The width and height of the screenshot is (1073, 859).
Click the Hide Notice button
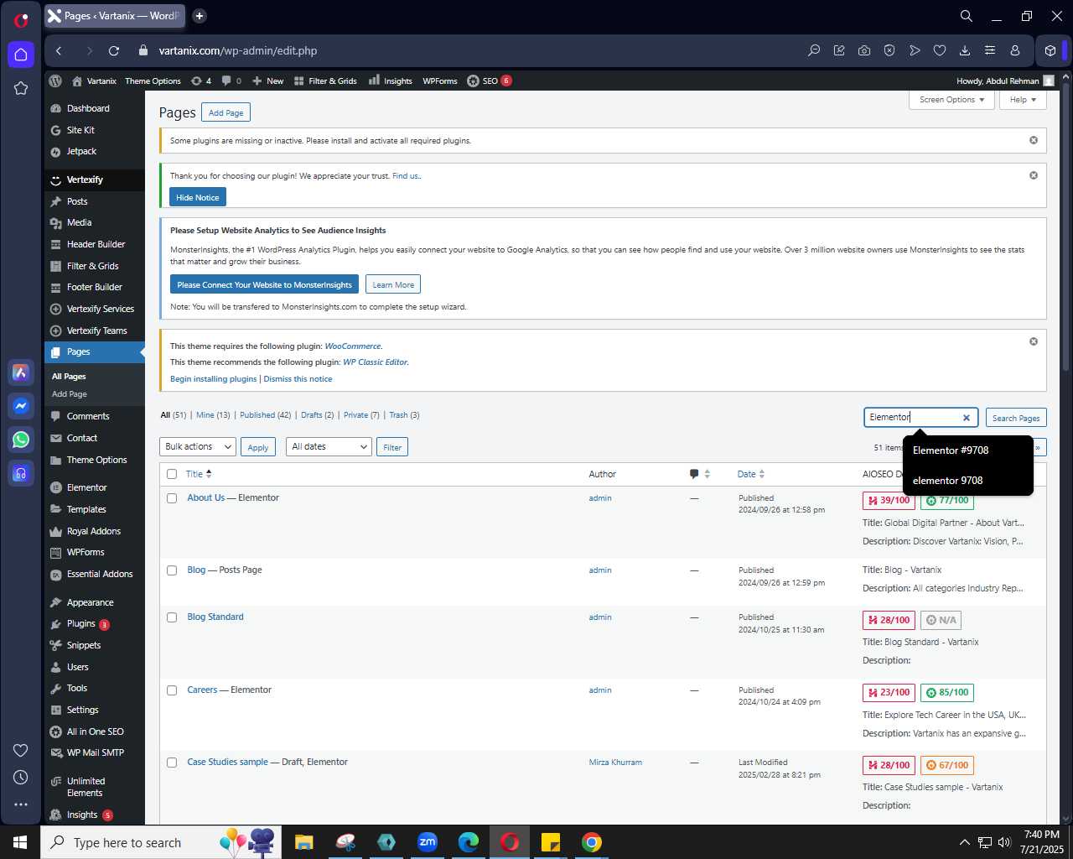click(x=198, y=197)
